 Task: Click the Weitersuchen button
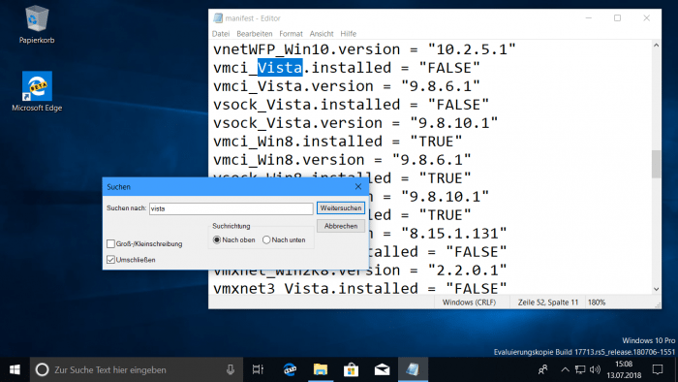341,208
